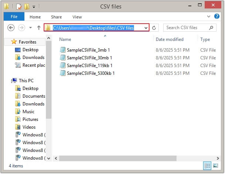Click horizontal scrollbar left arrow

point(56,158)
